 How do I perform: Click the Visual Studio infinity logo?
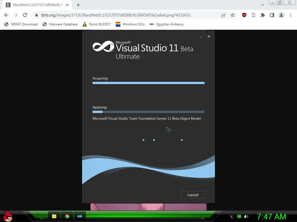point(104,46)
